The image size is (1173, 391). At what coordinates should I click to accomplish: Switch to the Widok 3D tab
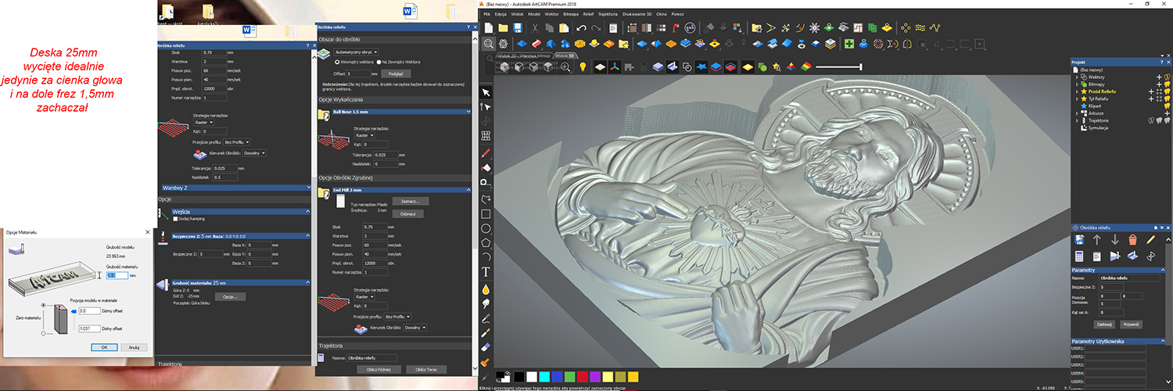pos(565,56)
